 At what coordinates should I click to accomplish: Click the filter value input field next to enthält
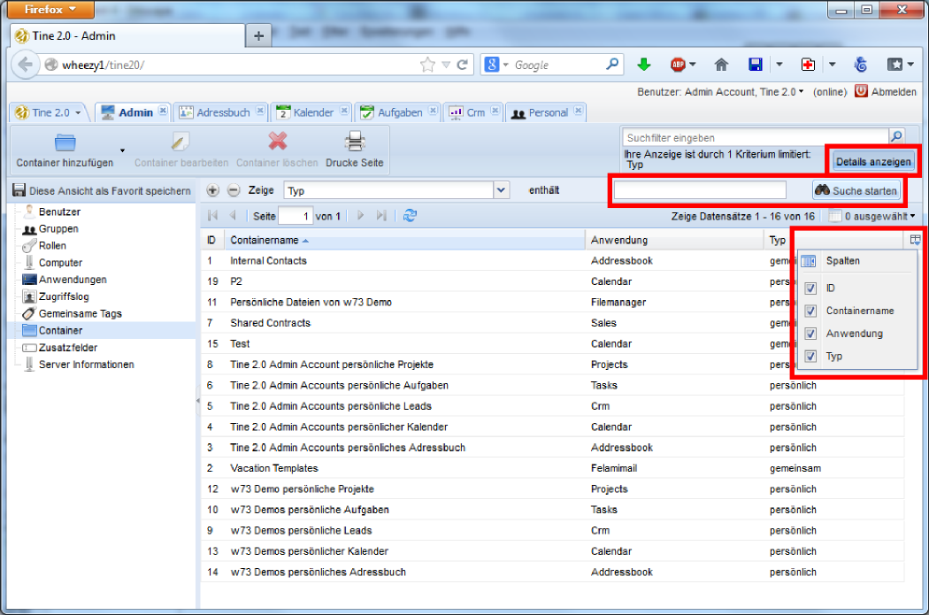click(x=700, y=190)
